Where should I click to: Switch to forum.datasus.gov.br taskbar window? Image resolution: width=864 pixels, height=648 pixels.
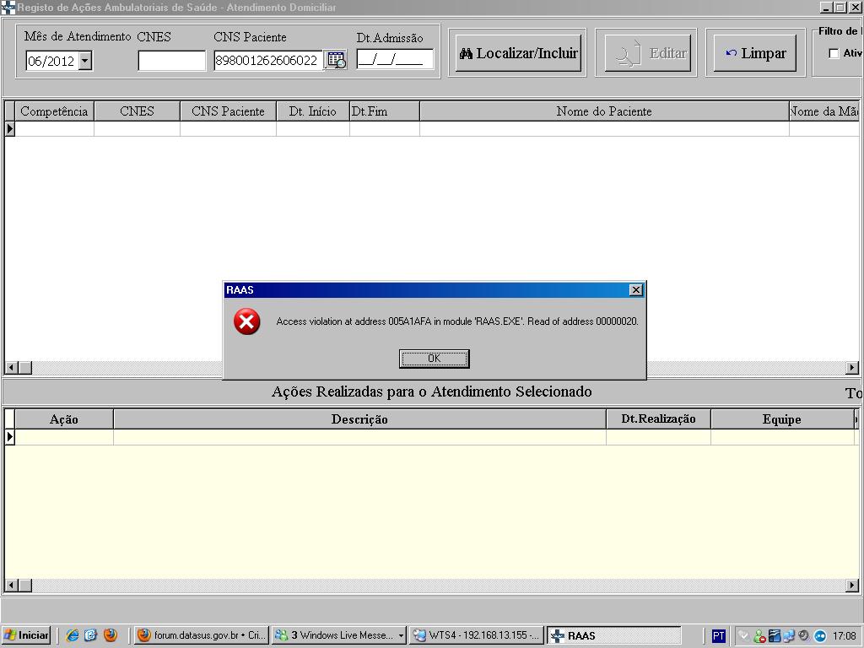coord(201,636)
